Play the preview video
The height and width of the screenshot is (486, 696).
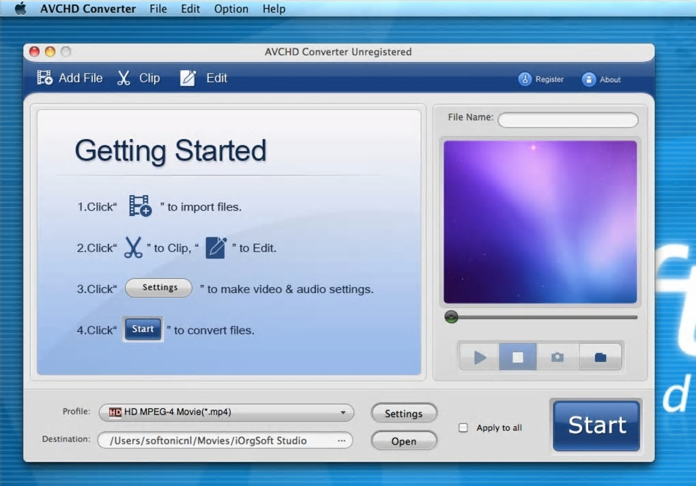(x=480, y=357)
